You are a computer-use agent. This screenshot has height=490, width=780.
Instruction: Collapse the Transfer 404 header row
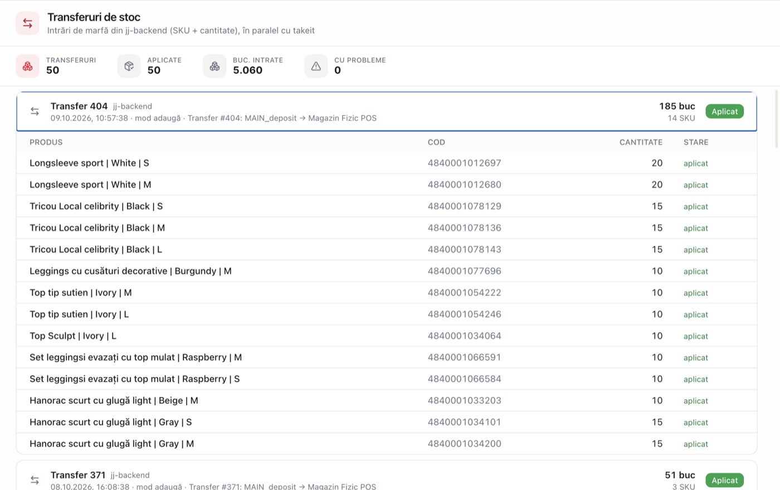click(x=387, y=111)
